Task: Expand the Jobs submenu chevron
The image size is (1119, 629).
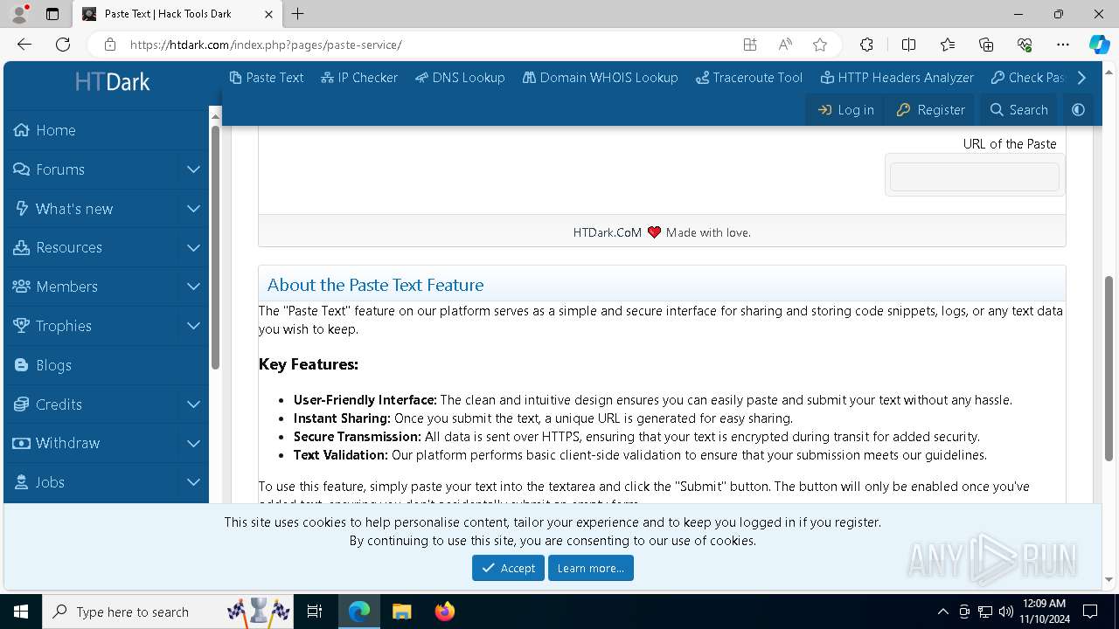Action: pyautogui.click(x=193, y=482)
